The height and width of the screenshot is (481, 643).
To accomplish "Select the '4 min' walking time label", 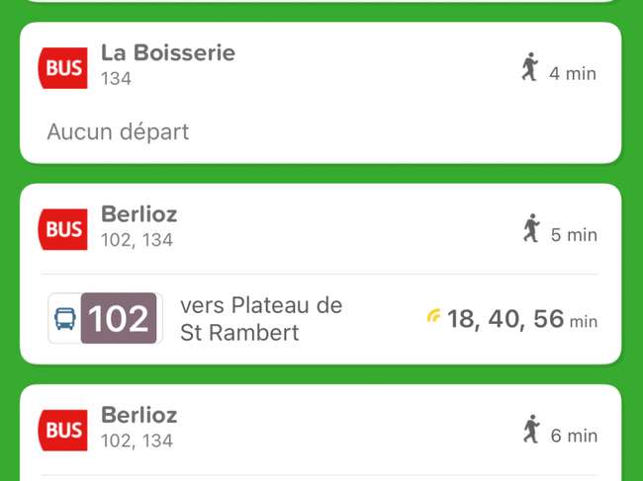I will pos(573,74).
